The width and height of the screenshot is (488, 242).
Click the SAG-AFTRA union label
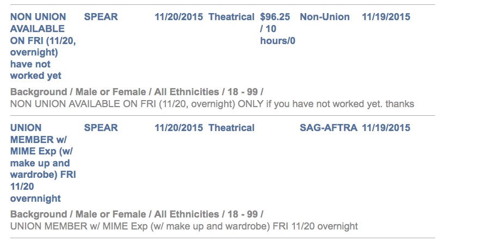point(328,128)
